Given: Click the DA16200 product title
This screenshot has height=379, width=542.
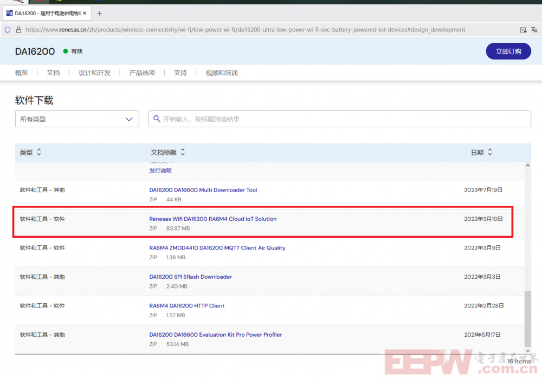Looking at the screenshot, I should 35,51.
